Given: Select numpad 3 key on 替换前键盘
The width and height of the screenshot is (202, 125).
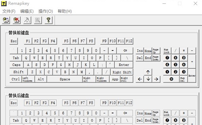Looking at the screenshot, I should [x=184, y=72].
